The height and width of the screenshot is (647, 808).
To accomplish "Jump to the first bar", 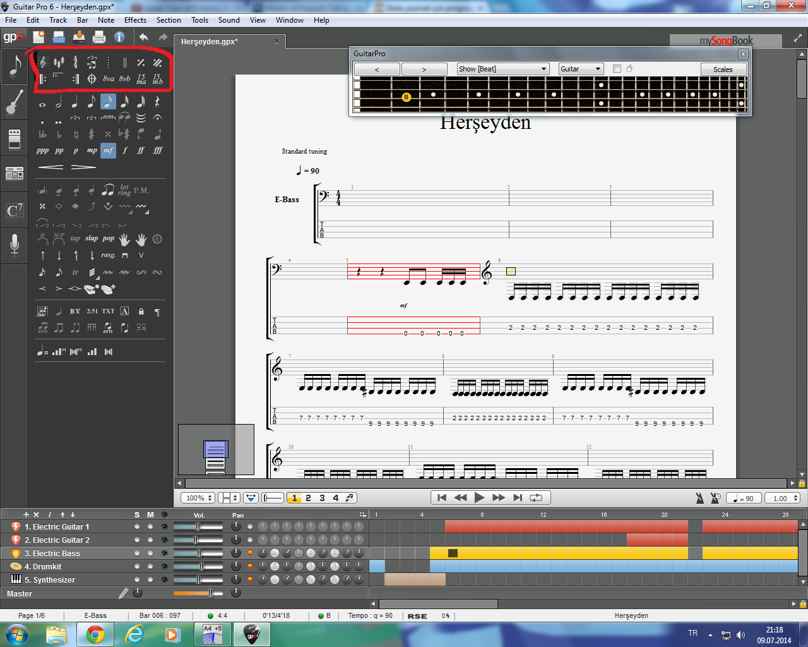I will pyautogui.click(x=442, y=498).
